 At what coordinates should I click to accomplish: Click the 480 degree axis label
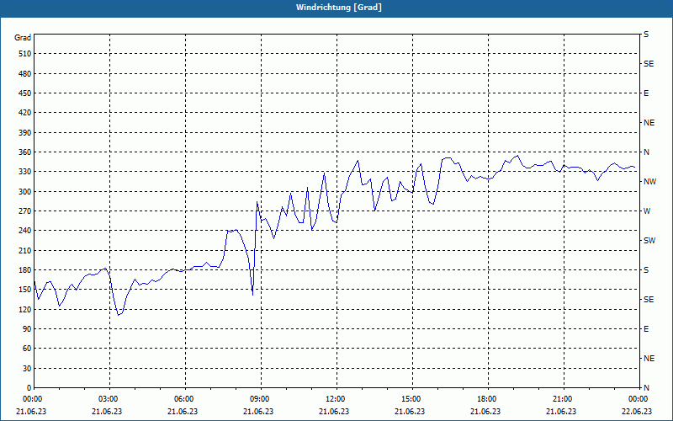click(x=25, y=73)
